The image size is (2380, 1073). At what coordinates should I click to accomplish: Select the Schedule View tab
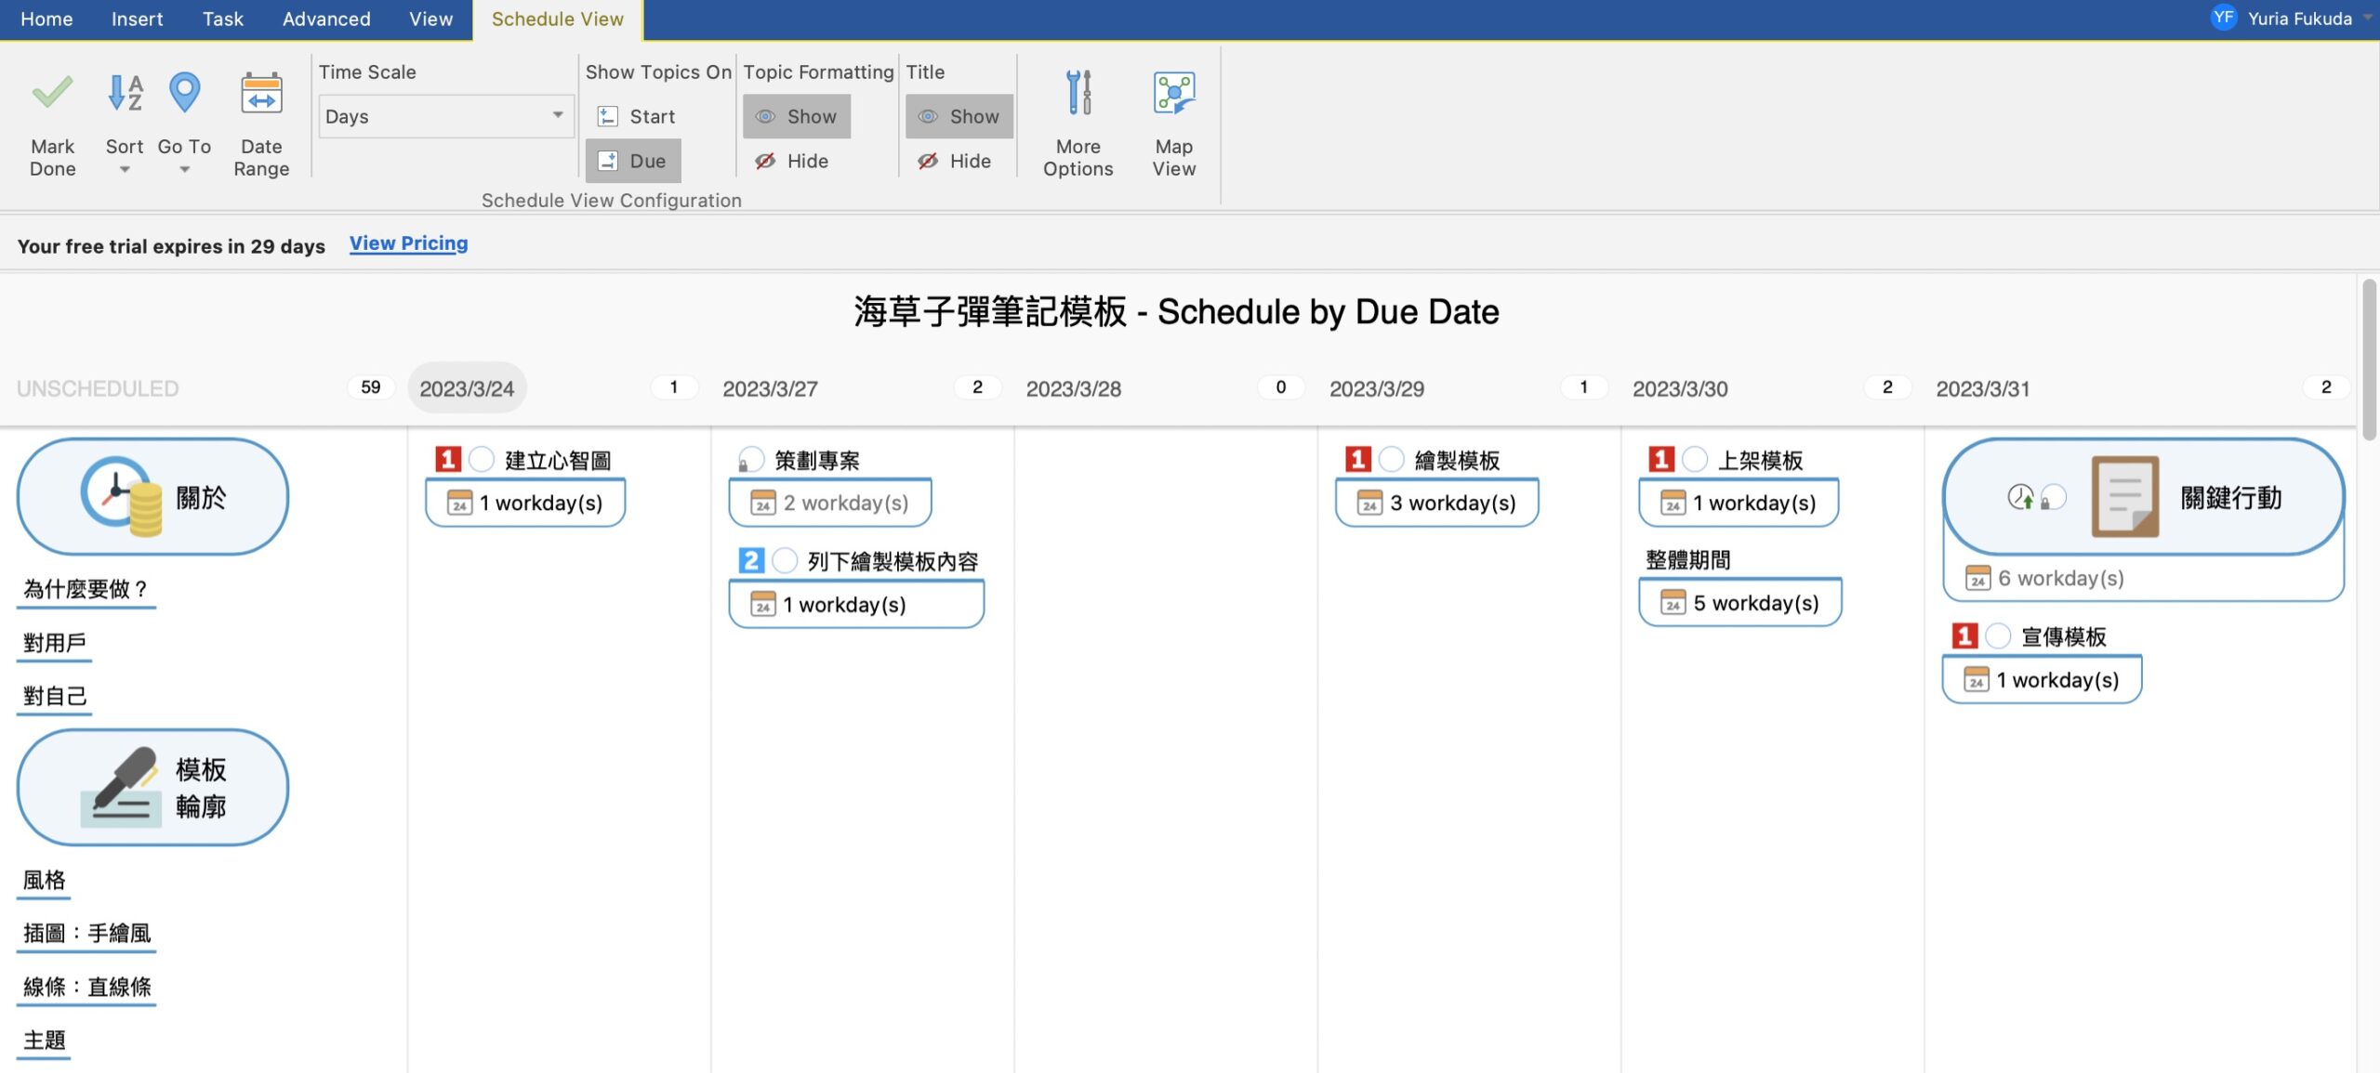[557, 19]
